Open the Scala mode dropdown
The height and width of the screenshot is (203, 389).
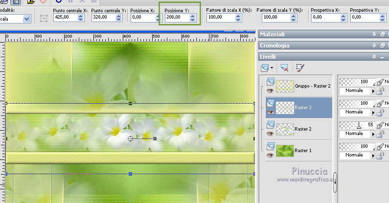click(x=26, y=19)
